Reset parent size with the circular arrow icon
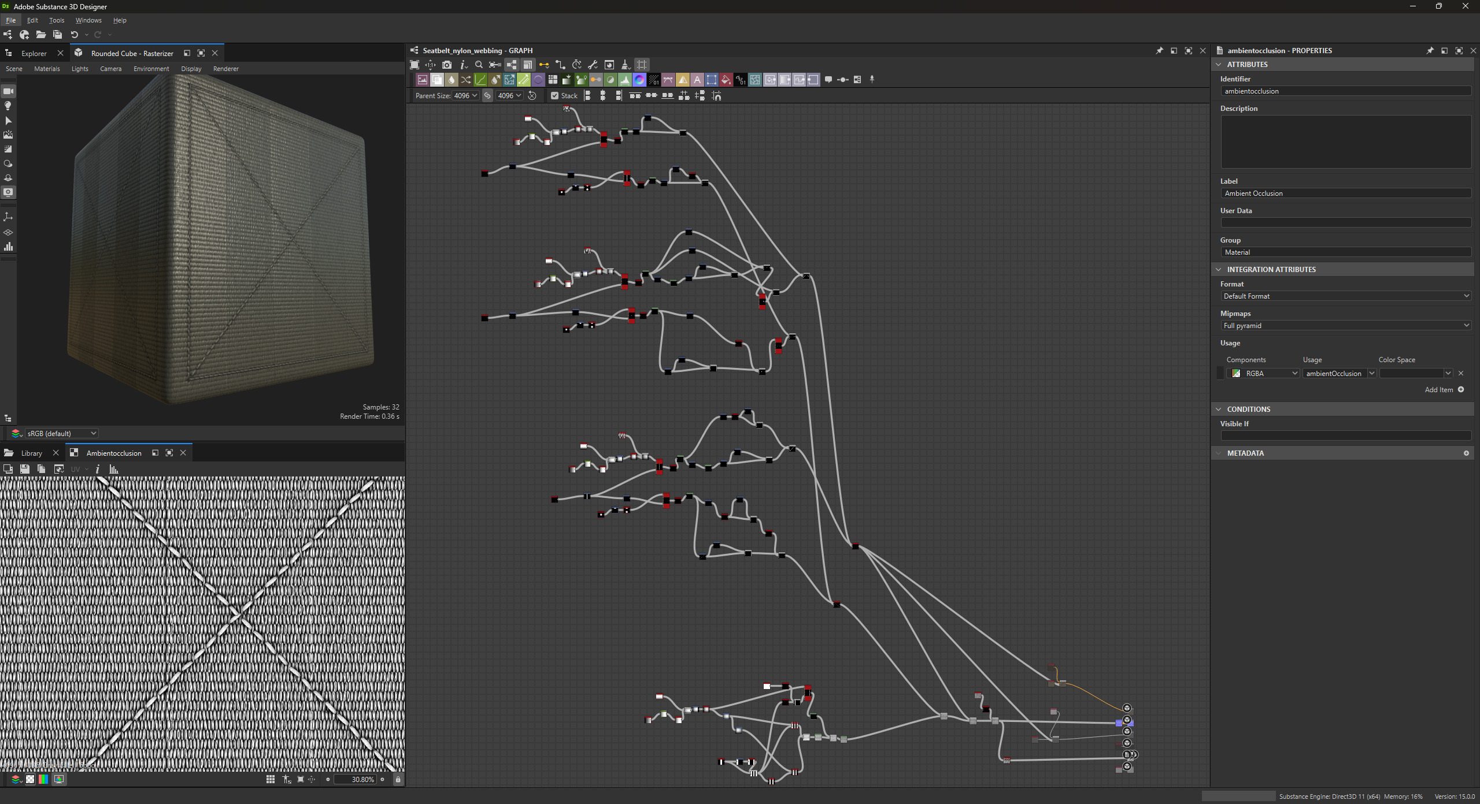 pyautogui.click(x=532, y=96)
